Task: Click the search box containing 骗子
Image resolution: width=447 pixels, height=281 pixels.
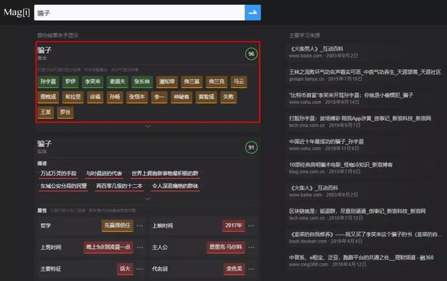Action: coord(140,13)
